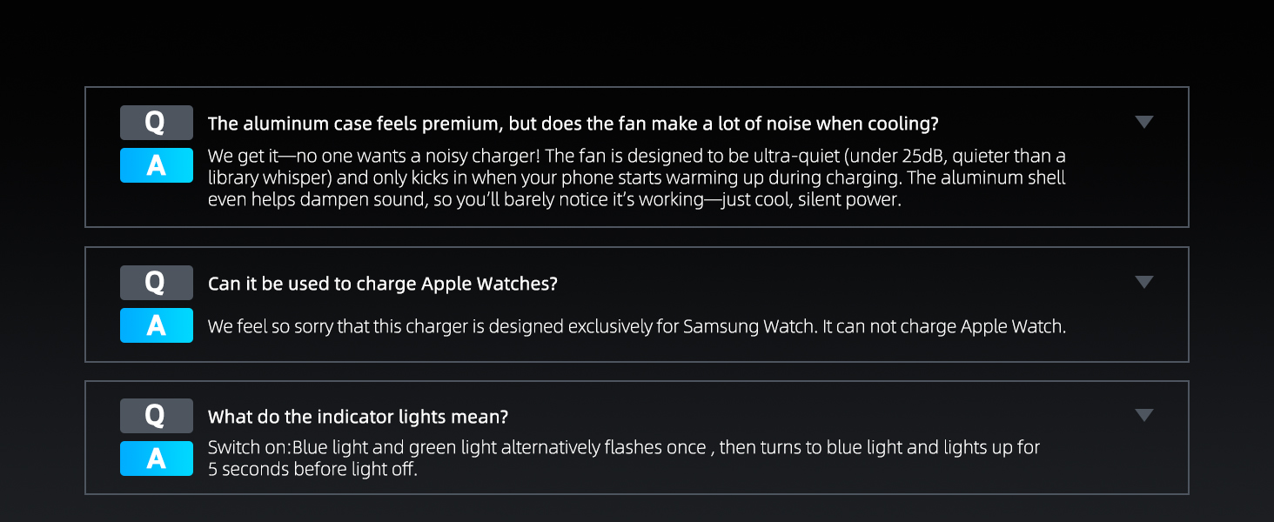Click the answer about Samsung Watch exclusivity
This screenshot has width=1274, height=522.
(637, 327)
